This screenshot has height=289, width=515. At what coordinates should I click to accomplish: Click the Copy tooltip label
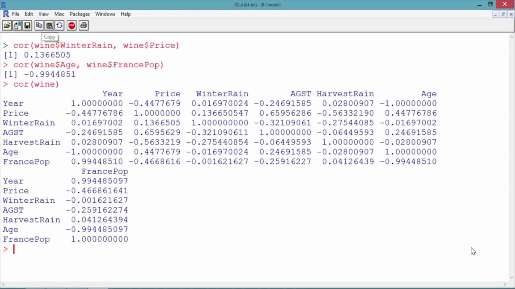point(49,37)
